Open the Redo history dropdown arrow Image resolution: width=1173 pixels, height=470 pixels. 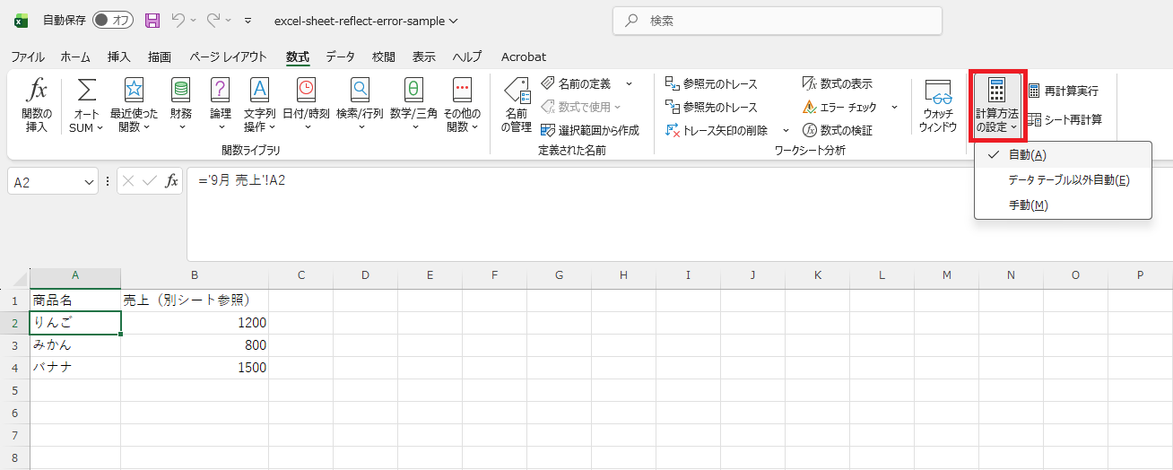pyautogui.click(x=228, y=20)
